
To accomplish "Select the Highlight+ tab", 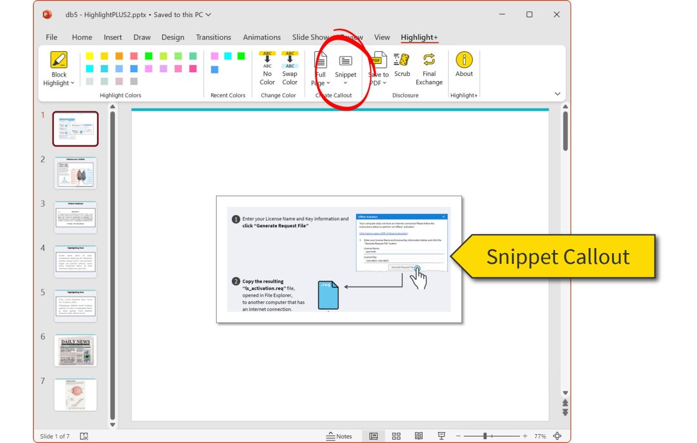I will (419, 37).
